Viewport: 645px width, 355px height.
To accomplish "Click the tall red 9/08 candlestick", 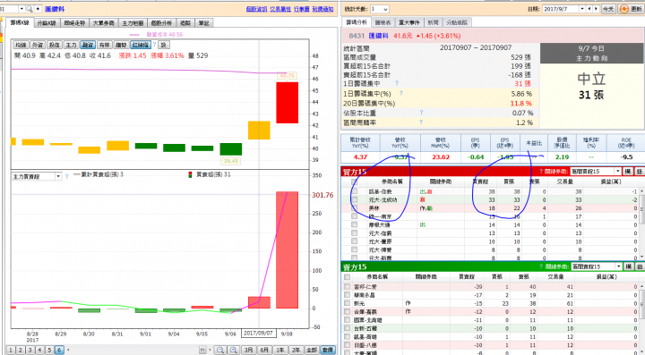I will click(x=287, y=103).
